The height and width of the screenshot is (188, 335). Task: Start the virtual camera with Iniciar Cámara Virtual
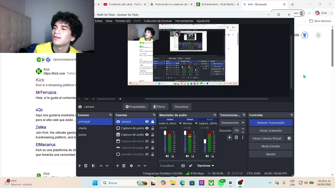(x=267, y=138)
